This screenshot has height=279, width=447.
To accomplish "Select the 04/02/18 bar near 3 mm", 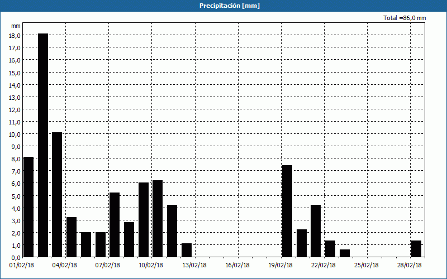I will (72, 237).
